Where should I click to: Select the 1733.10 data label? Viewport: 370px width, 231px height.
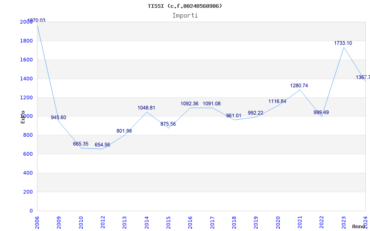tap(343, 43)
